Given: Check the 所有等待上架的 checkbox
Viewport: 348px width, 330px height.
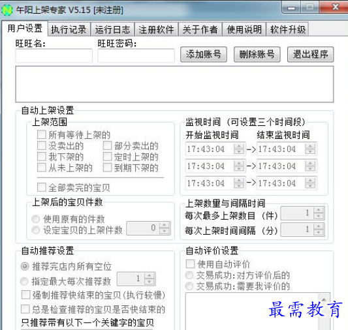Looking at the screenshot, I should pos(42,134).
